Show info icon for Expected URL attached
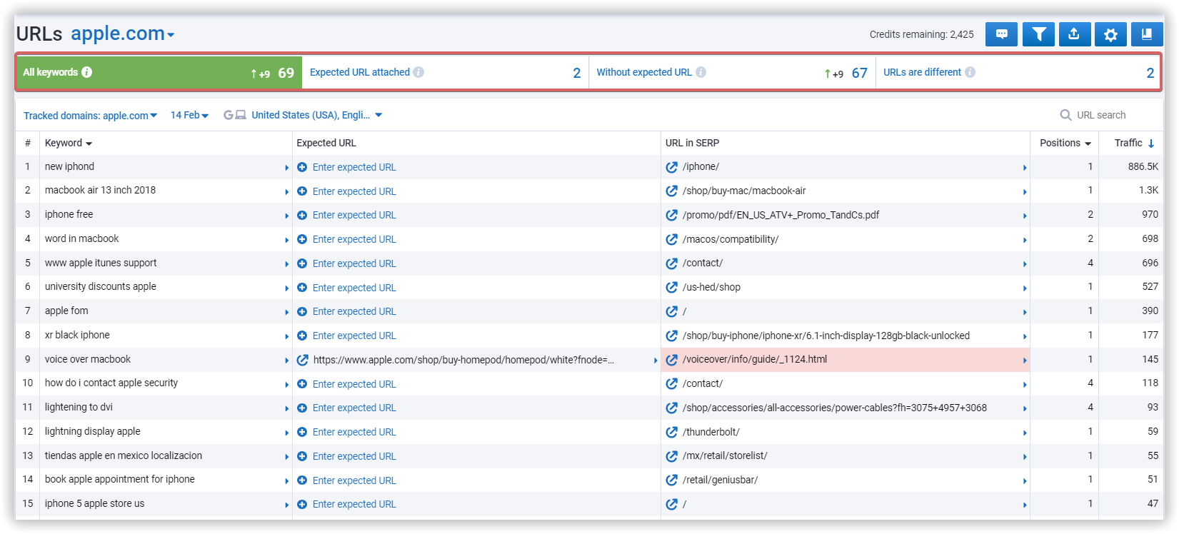This screenshot has width=1179, height=534. point(418,72)
